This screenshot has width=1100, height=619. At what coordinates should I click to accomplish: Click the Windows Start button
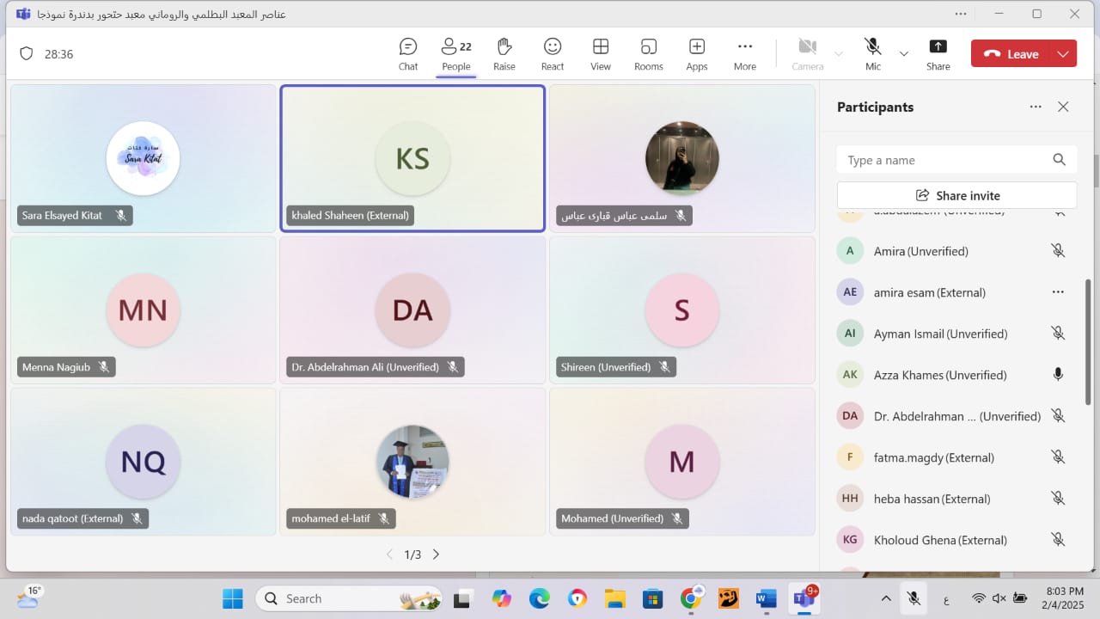[x=233, y=598]
